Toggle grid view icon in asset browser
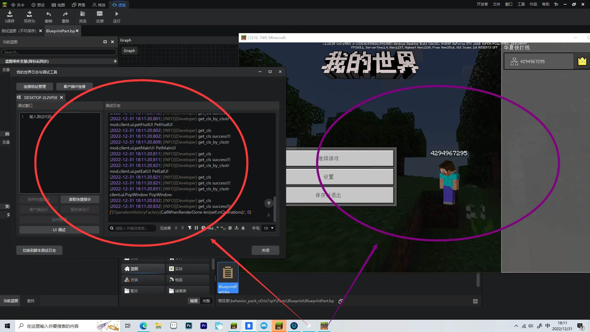The image size is (590, 332). (475, 301)
